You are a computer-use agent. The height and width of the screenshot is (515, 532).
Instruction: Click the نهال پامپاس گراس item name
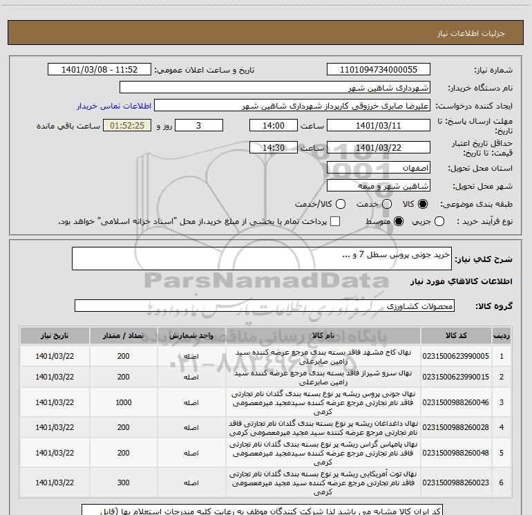[323, 453]
